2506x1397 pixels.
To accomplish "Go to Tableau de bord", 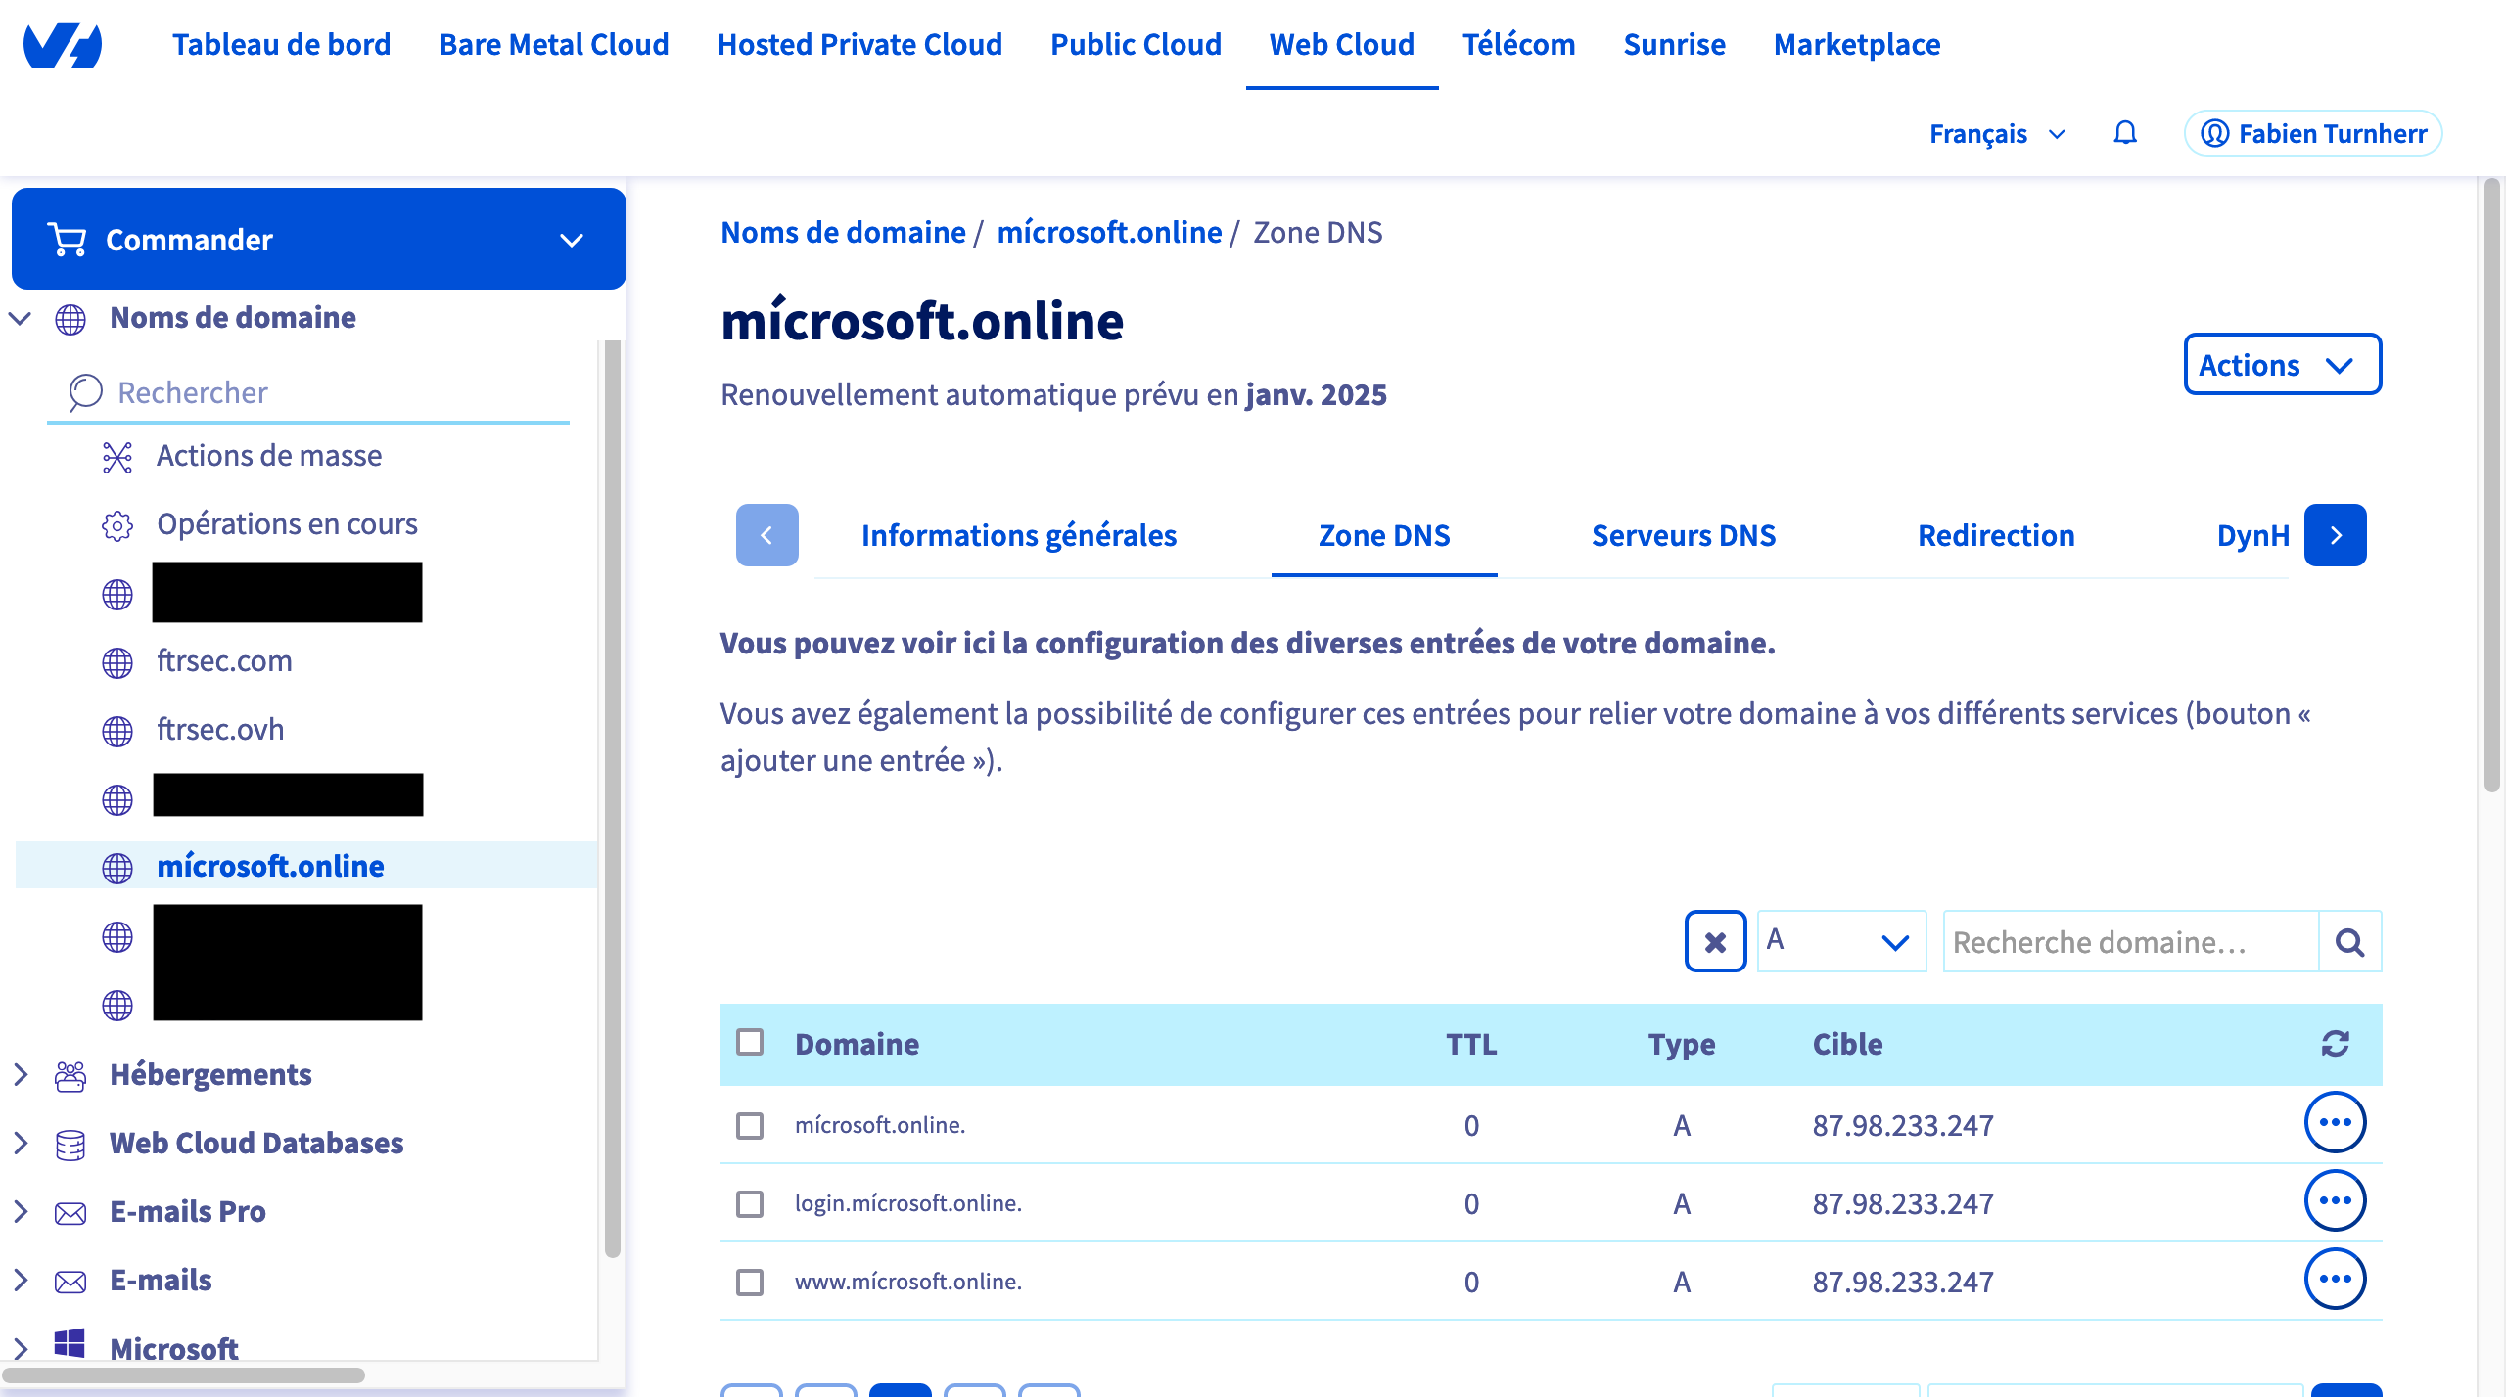I will tap(282, 45).
